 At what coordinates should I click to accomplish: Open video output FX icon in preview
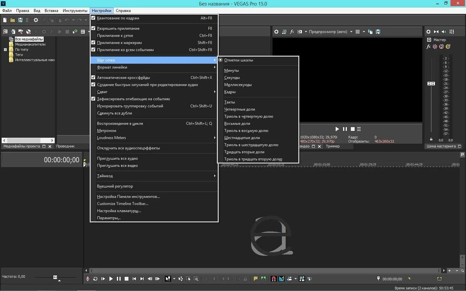coord(292,32)
